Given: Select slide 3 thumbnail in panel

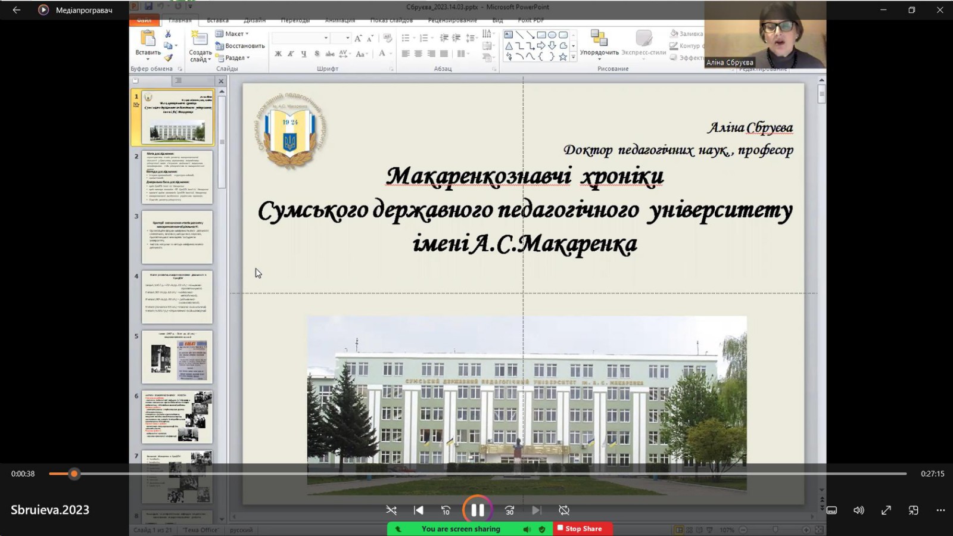Looking at the screenshot, I should [177, 237].
